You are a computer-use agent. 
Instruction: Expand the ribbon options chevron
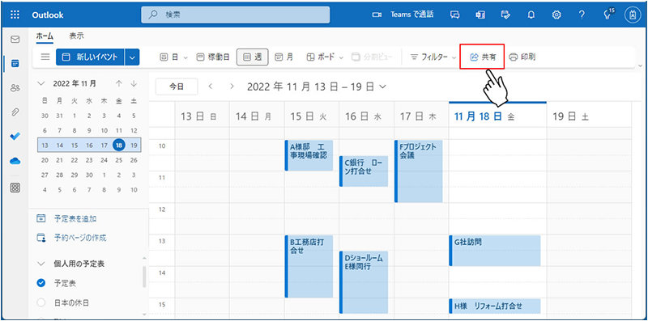(x=641, y=65)
